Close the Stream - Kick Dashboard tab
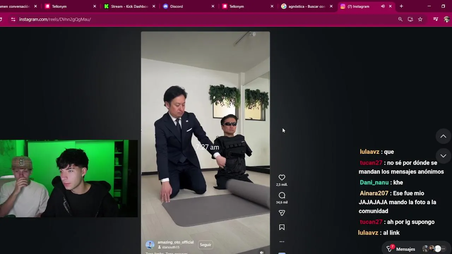 pyautogui.click(x=154, y=6)
